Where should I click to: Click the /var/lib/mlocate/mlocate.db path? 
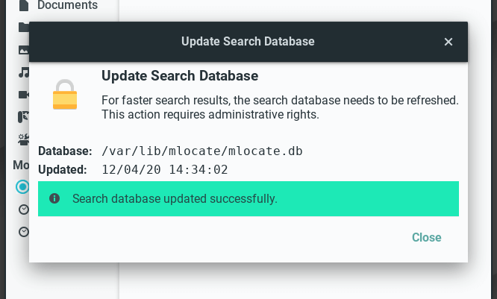[x=202, y=151]
